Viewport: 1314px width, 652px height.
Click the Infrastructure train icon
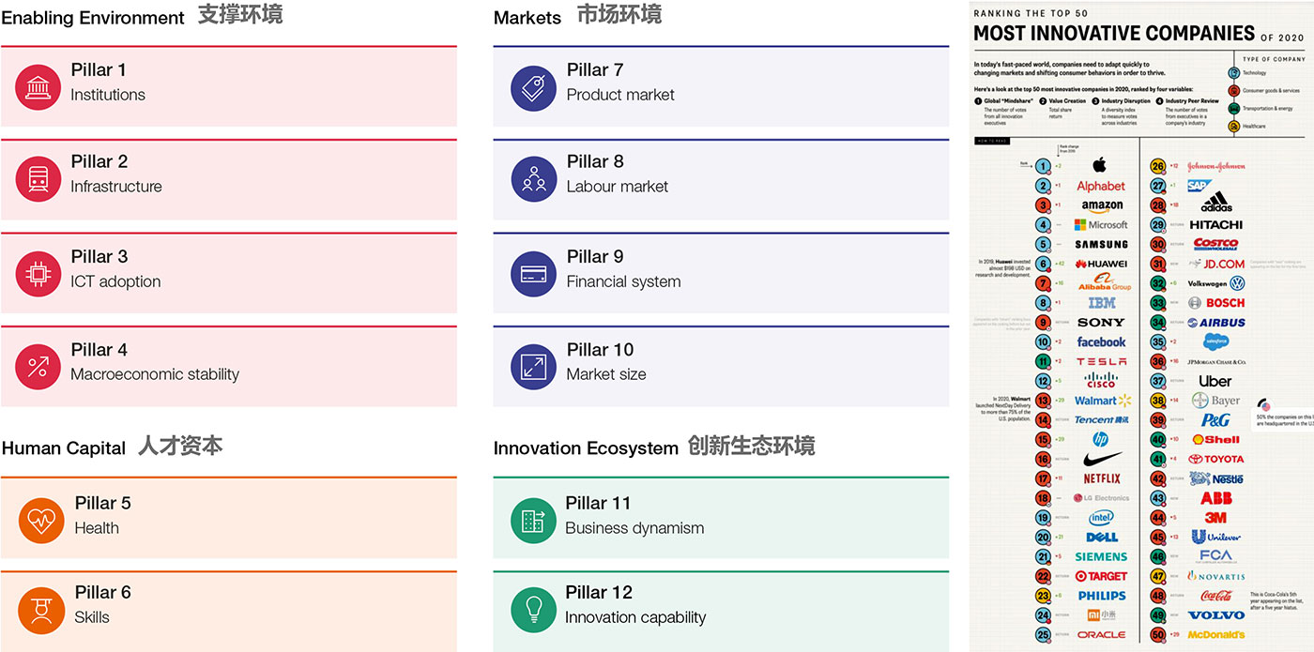click(x=38, y=179)
